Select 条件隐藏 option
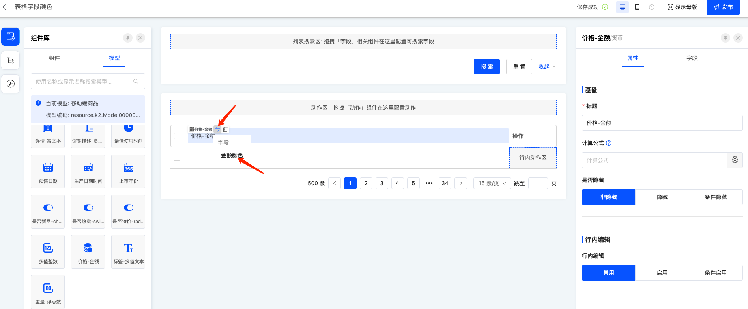Image resolution: width=748 pixels, height=309 pixels. [x=716, y=197]
